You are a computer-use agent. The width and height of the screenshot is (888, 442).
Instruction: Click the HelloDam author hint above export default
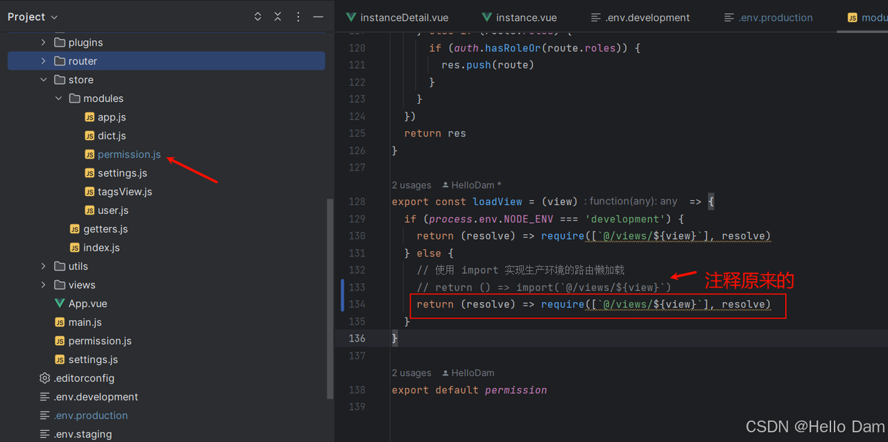coord(468,373)
